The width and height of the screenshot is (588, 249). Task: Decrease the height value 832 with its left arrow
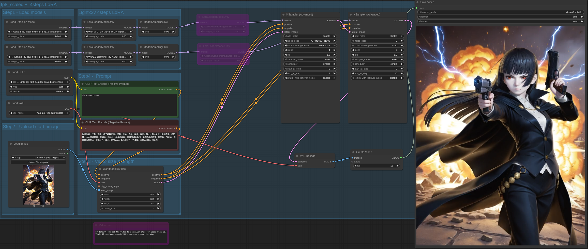click(102, 199)
